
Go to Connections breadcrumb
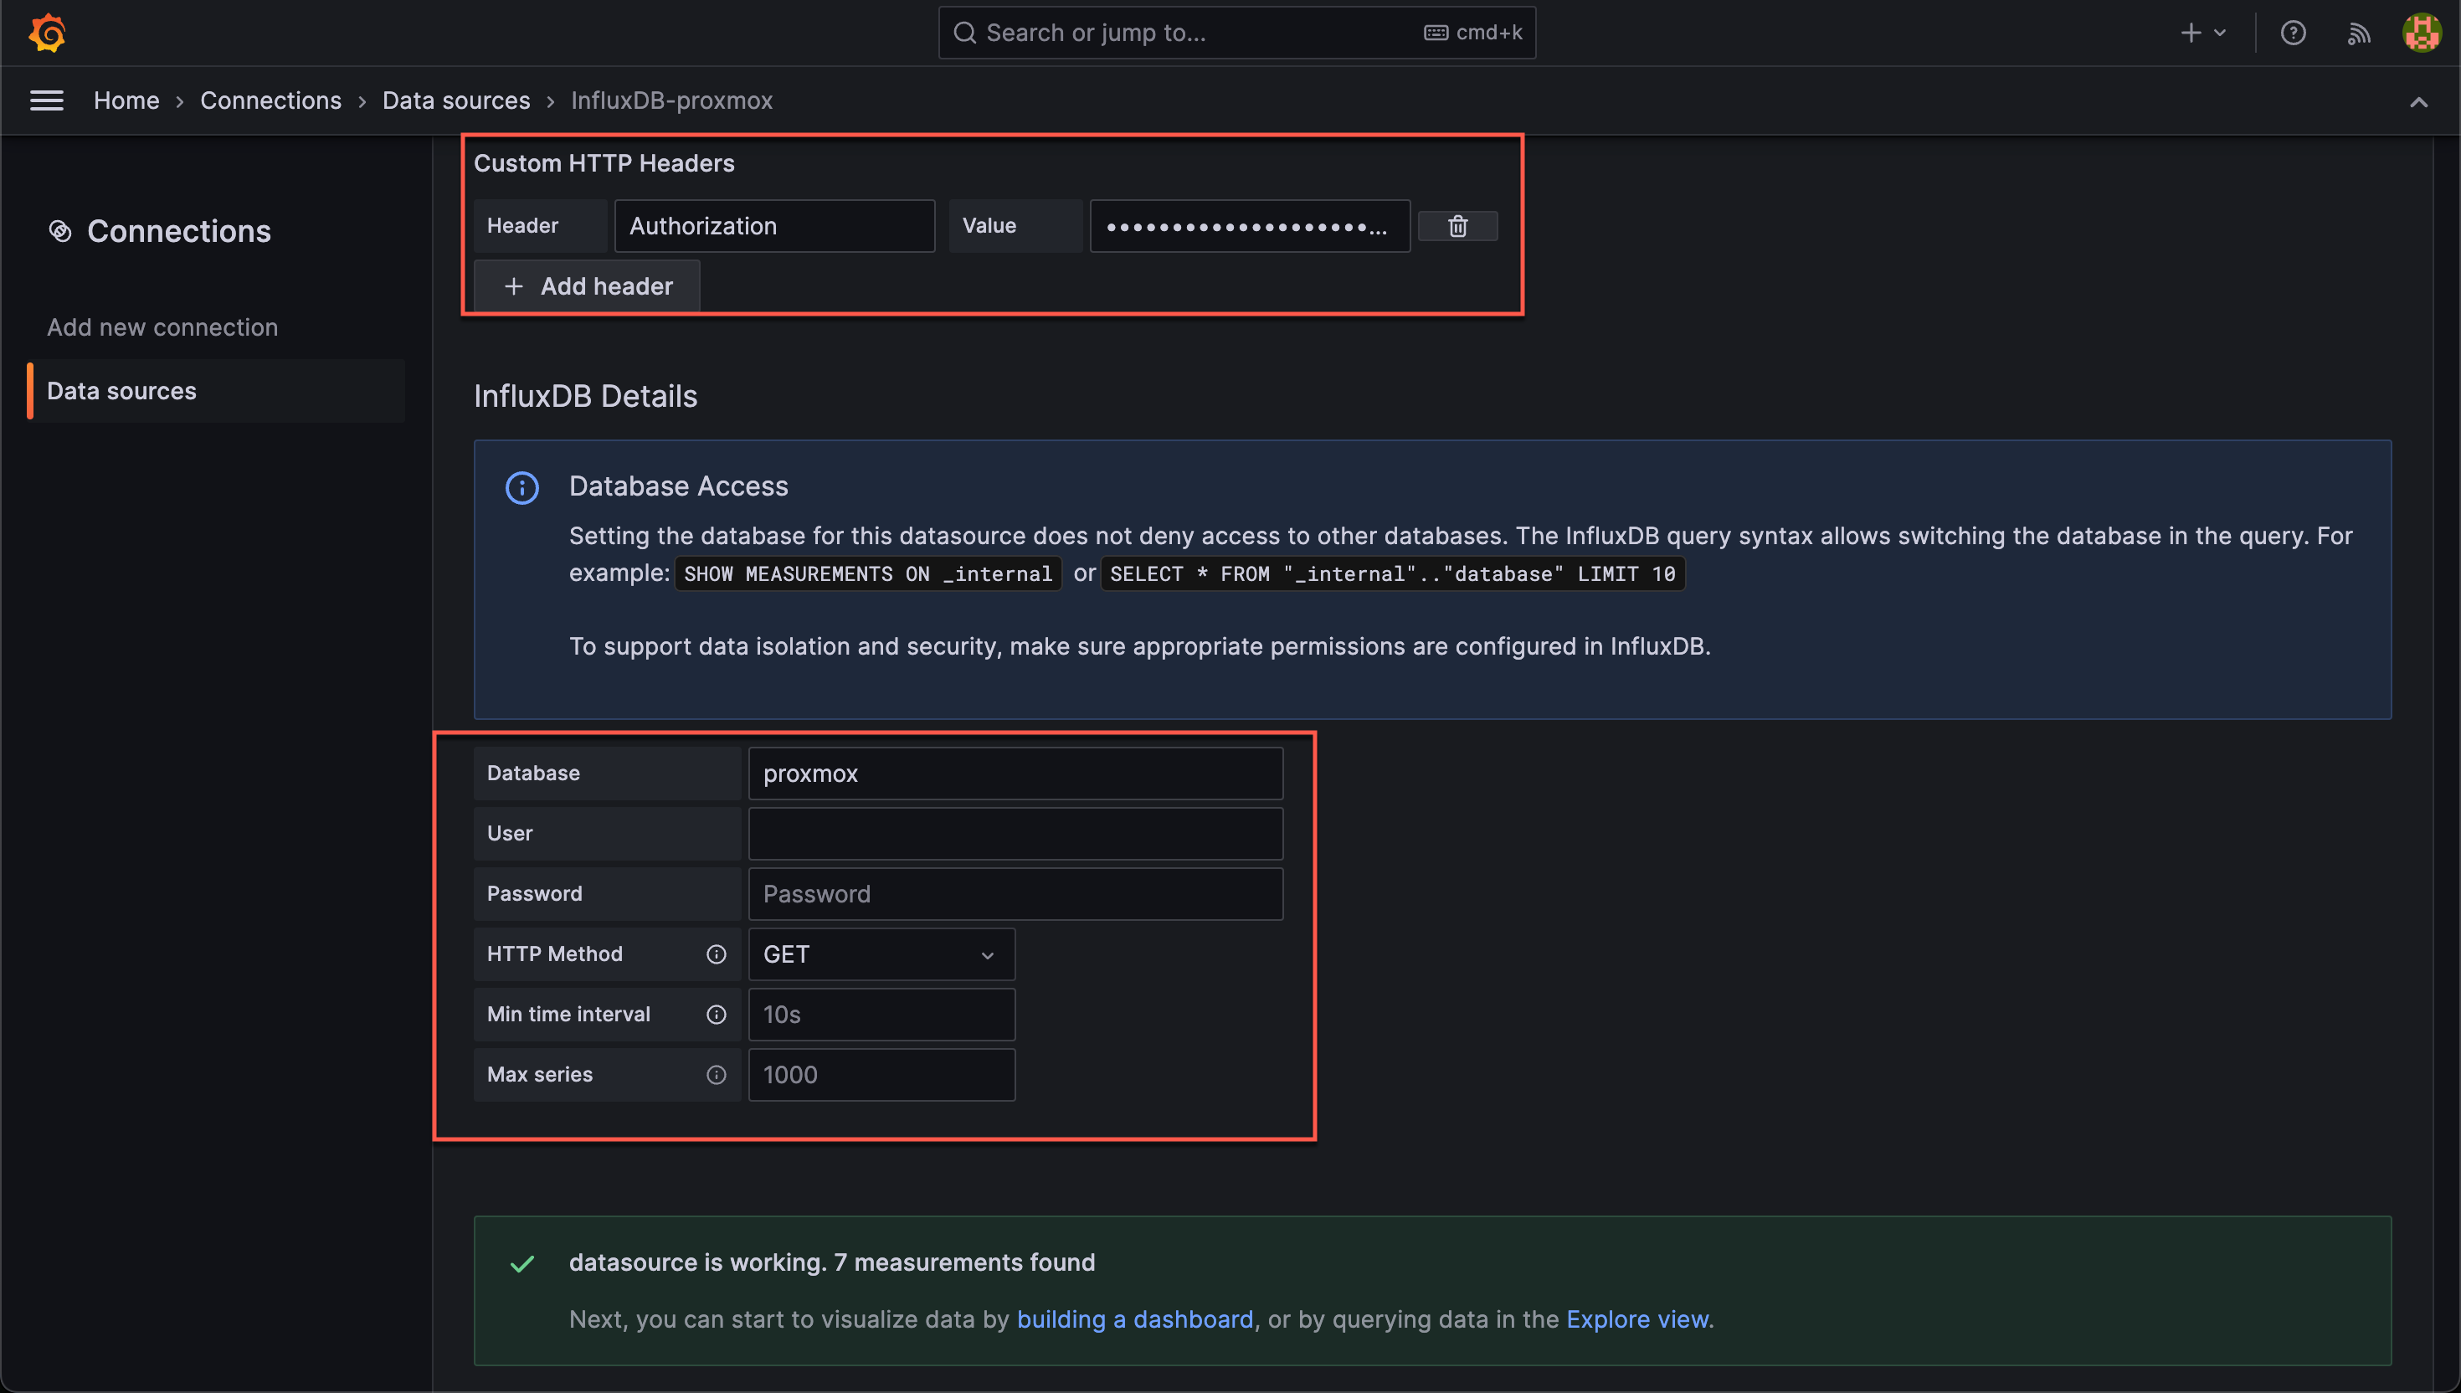(x=270, y=100)
